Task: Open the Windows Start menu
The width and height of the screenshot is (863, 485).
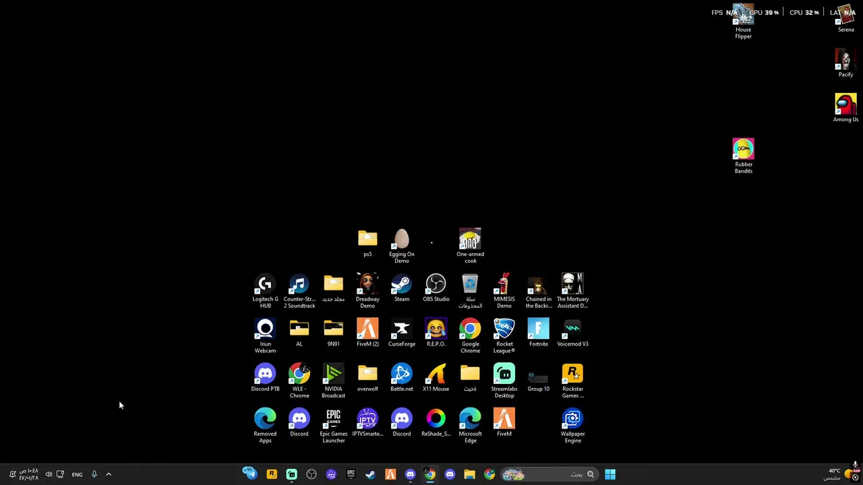Action: [x=610, y=474]
